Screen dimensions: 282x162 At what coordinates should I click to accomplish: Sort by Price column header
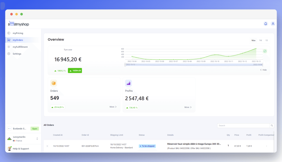coord(237,135)
